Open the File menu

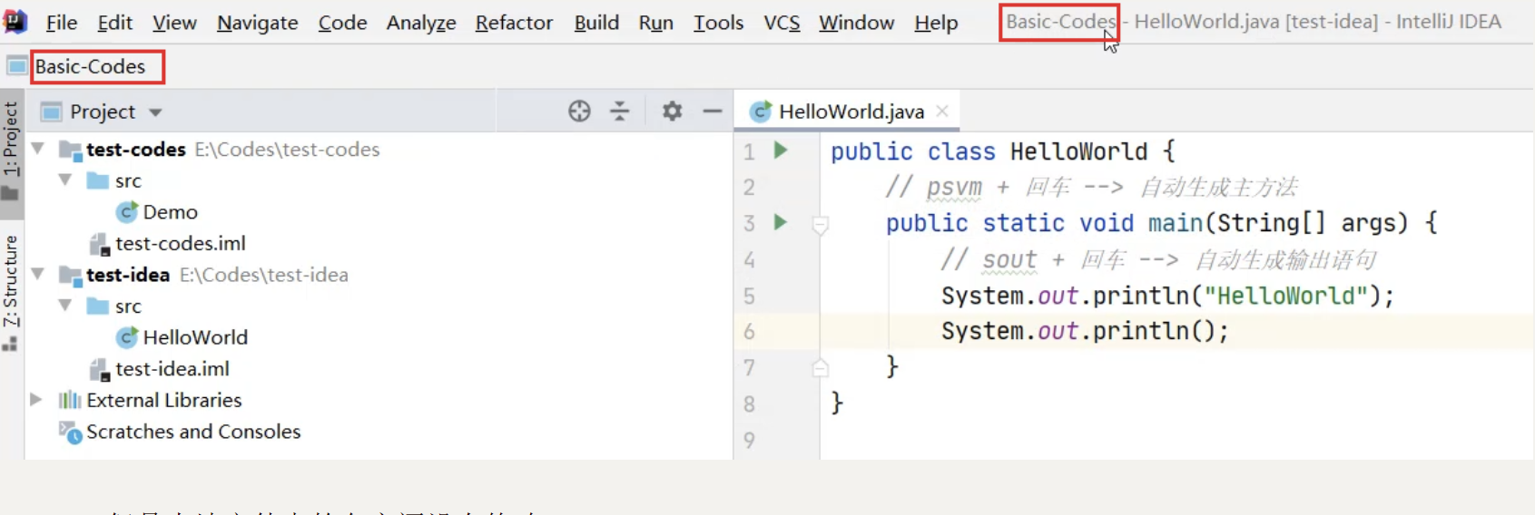point(61,22)
